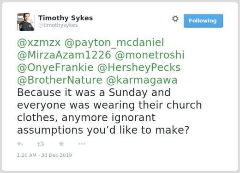The width and height of the screenshot is (240, 173).
Task: Visit the @BrotherNature mention
Action: point(60,80)
